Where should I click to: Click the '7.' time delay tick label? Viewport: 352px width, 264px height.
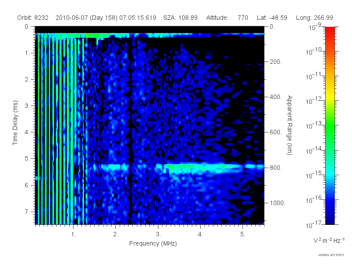pos(27,212)
